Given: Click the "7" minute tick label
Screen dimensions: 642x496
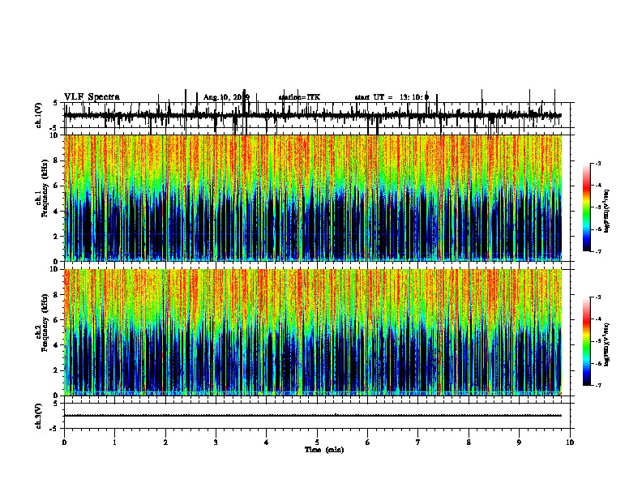Looking at the screenshot, I should (418, 443).
